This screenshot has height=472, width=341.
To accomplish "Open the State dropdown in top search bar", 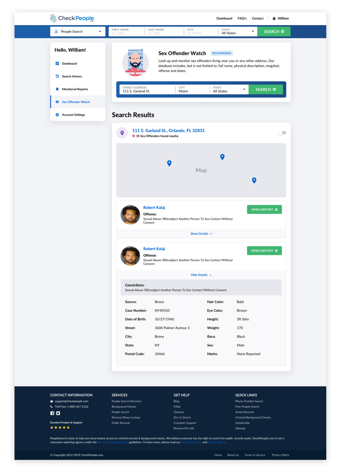I will click(x=238, y=32).
